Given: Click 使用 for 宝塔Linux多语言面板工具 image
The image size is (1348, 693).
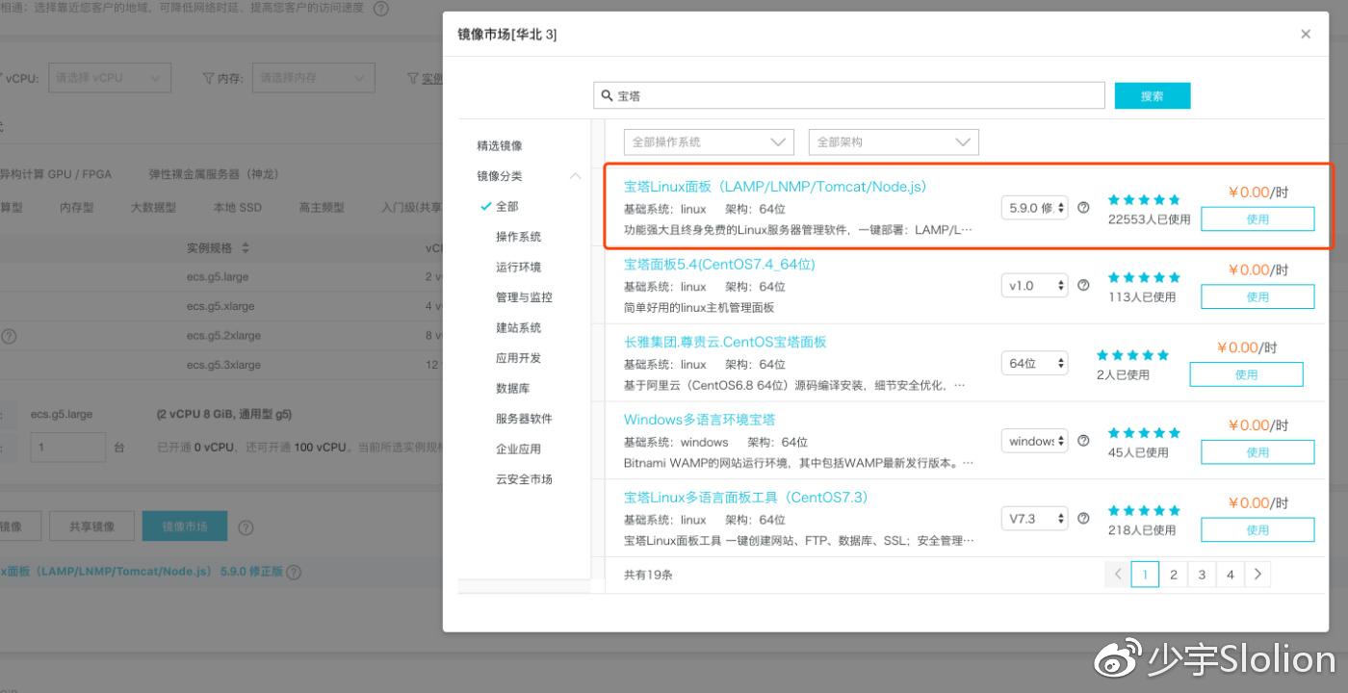Looking at the screenshot, I should pos(1257,530).
